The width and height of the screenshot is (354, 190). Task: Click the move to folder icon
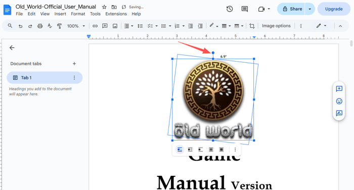114,7
